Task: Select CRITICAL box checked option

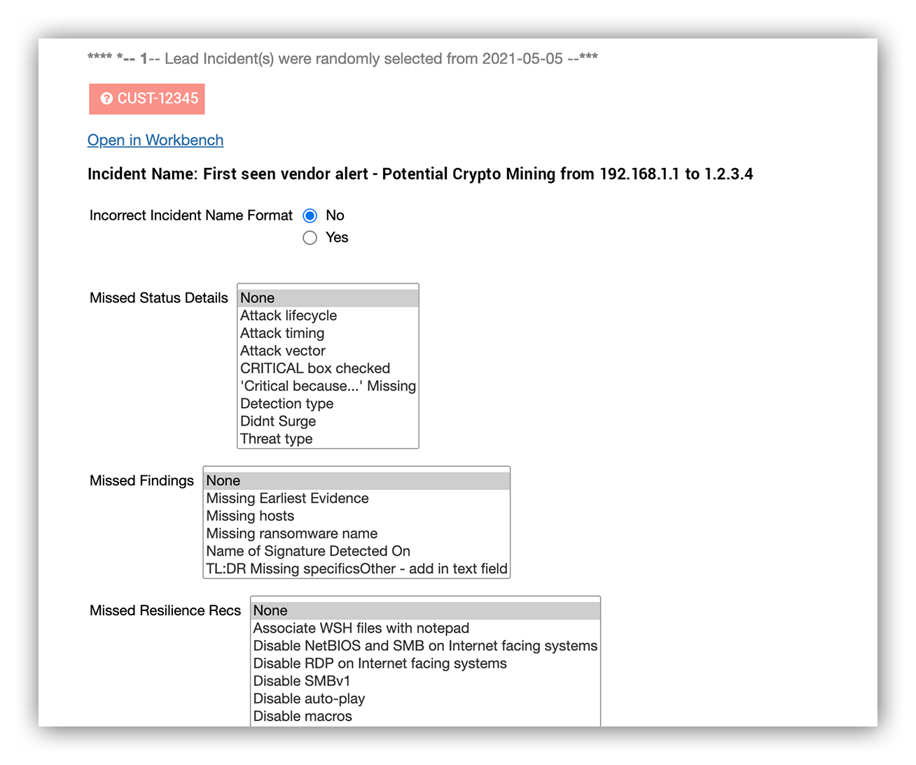Action: (x=328, y=368)
